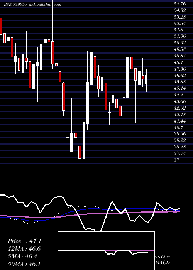The width and height of the screenshot is (193, 270).
Task: Click the <<Live MACD label
Action: (x=163, y=260)
